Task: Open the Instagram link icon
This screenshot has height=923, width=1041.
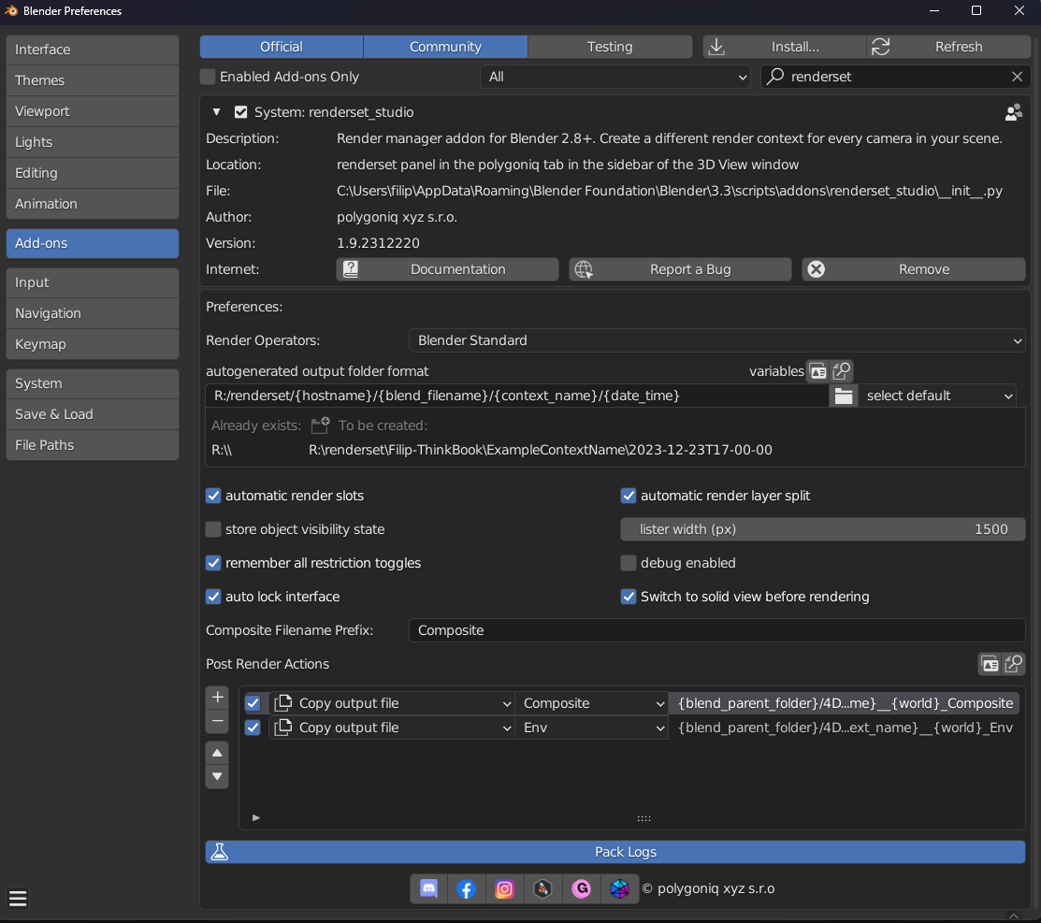Action: point(505,888)
